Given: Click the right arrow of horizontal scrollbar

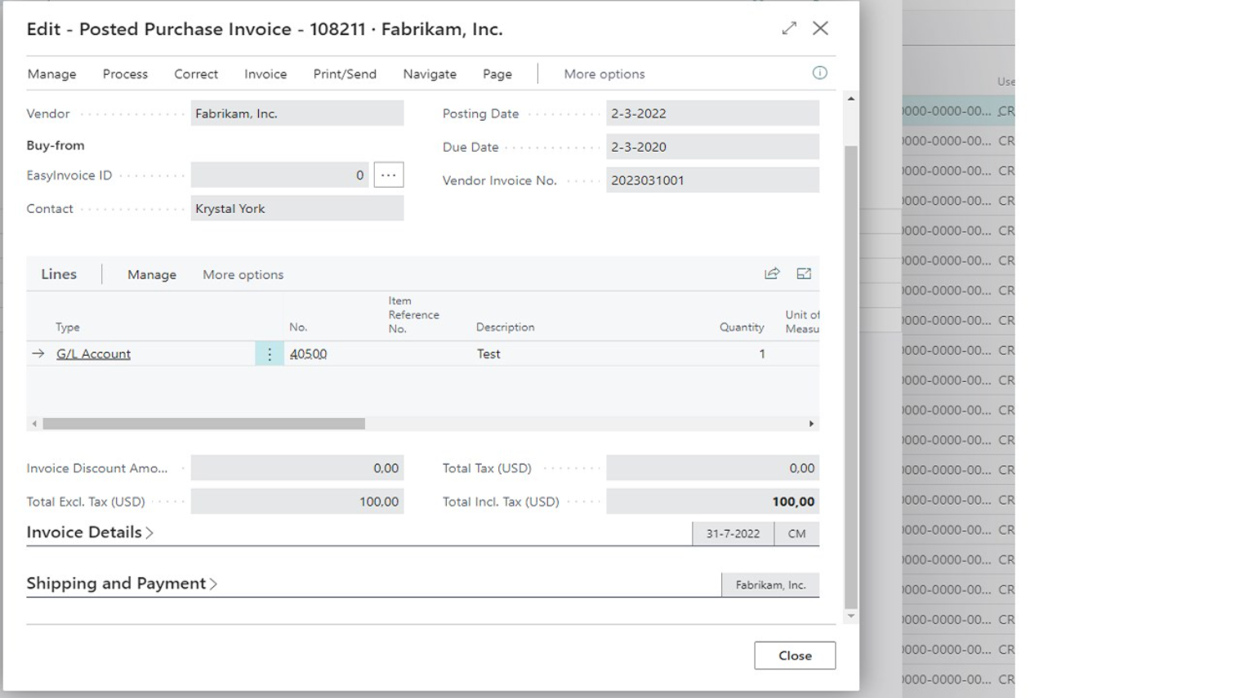Looking at the screenshot, I should (x=811, y=424).
